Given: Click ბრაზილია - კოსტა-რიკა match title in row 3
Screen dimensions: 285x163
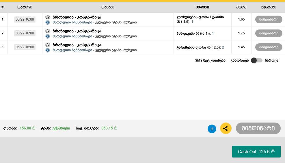Looking at the screenshot, I should click(x=77, y=45).
